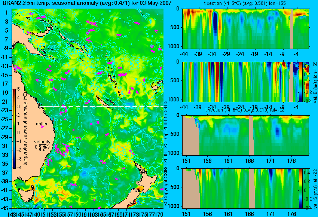Click the lon=155 temperature section plot

point(245,28)
